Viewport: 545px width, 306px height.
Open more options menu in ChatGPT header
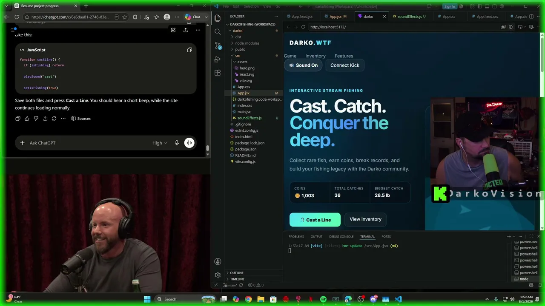pos(198,30)
